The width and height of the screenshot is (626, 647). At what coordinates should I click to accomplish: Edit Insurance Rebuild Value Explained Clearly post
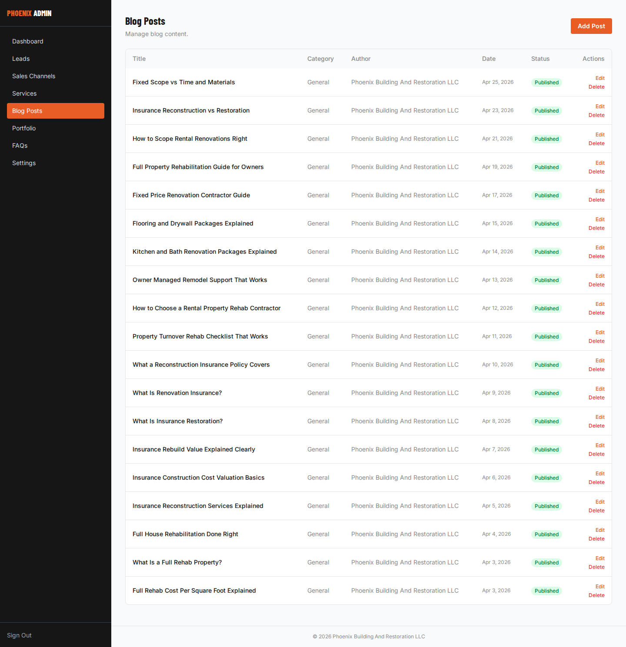[600, 445]
